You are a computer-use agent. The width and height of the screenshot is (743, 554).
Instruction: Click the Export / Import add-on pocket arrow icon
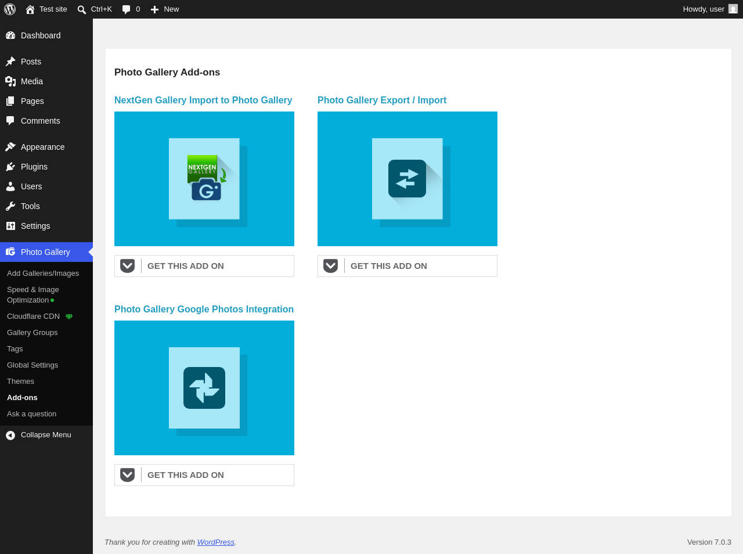331,266
